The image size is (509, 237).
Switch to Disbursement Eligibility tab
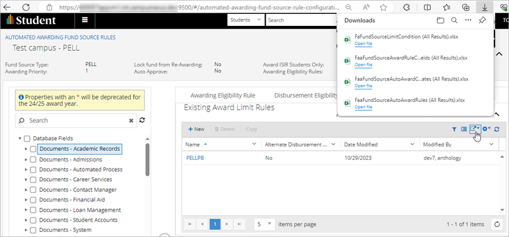point(306,96)
